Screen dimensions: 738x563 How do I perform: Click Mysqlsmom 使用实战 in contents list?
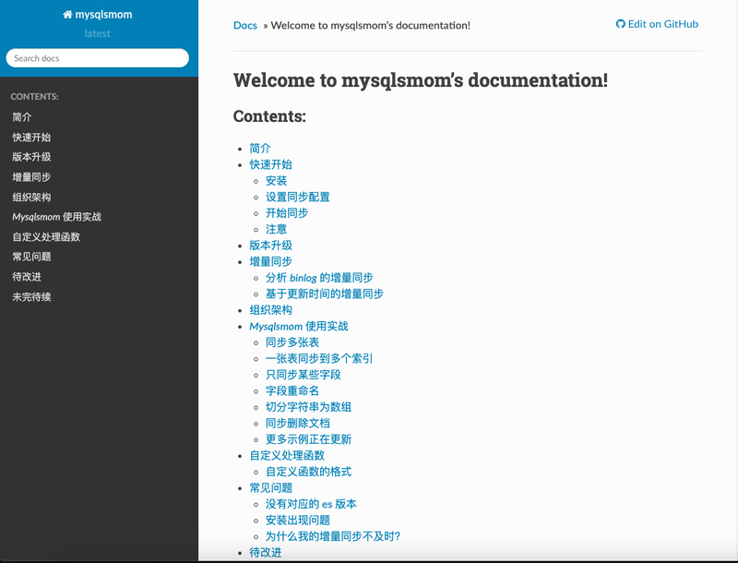click(x=299, y=326)
